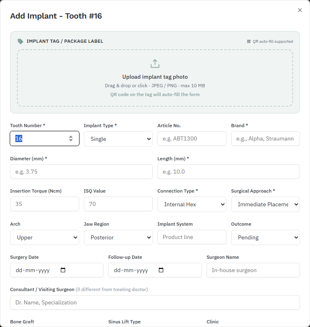Open the Arch dropdown

[x=45, y=237]
